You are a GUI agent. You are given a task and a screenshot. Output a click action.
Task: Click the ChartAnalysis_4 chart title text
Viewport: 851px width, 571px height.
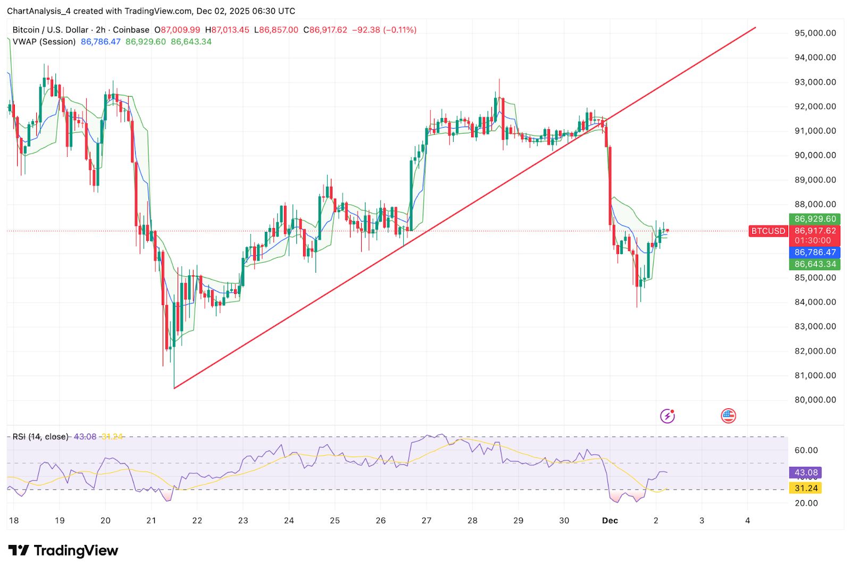(39, 11)
